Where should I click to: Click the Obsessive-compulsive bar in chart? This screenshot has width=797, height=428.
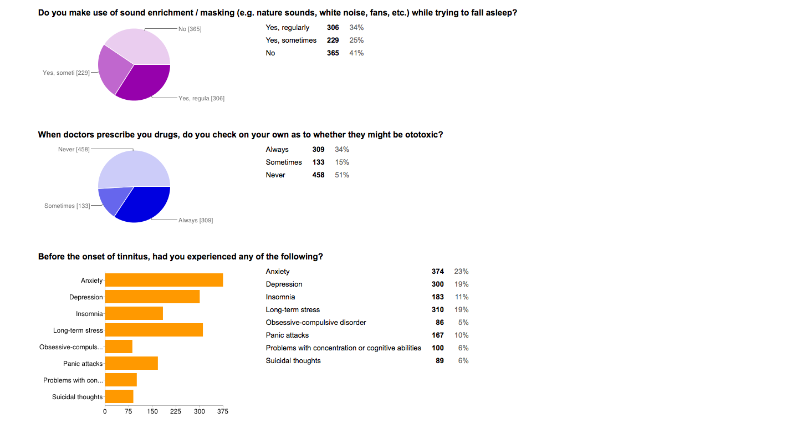pos(119,347)
